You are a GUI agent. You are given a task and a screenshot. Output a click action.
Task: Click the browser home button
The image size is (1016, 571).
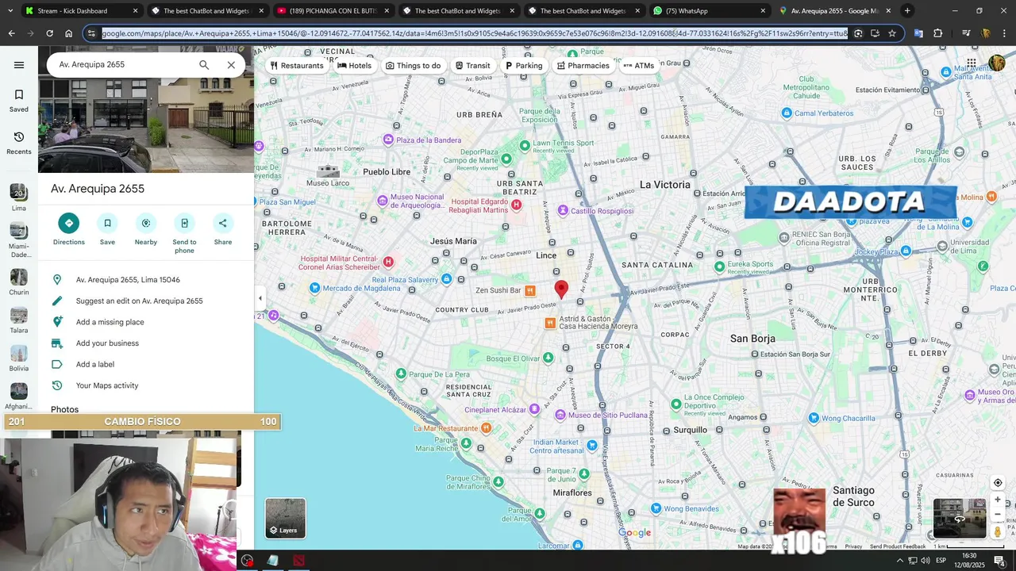69,33
